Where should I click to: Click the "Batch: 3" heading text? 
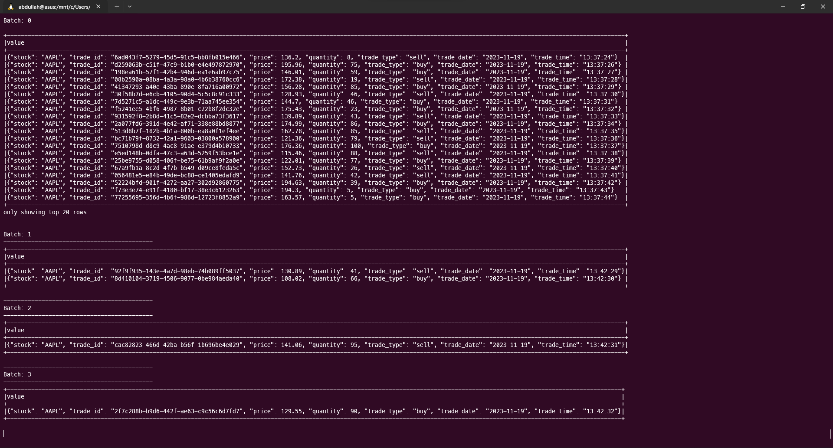tap(17, 374)
